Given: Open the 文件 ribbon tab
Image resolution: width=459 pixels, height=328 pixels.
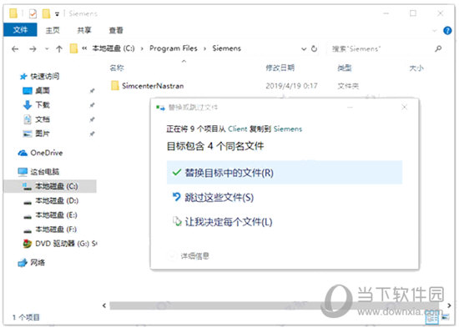Looking at the screenshot, I should [x=20, y=29].
